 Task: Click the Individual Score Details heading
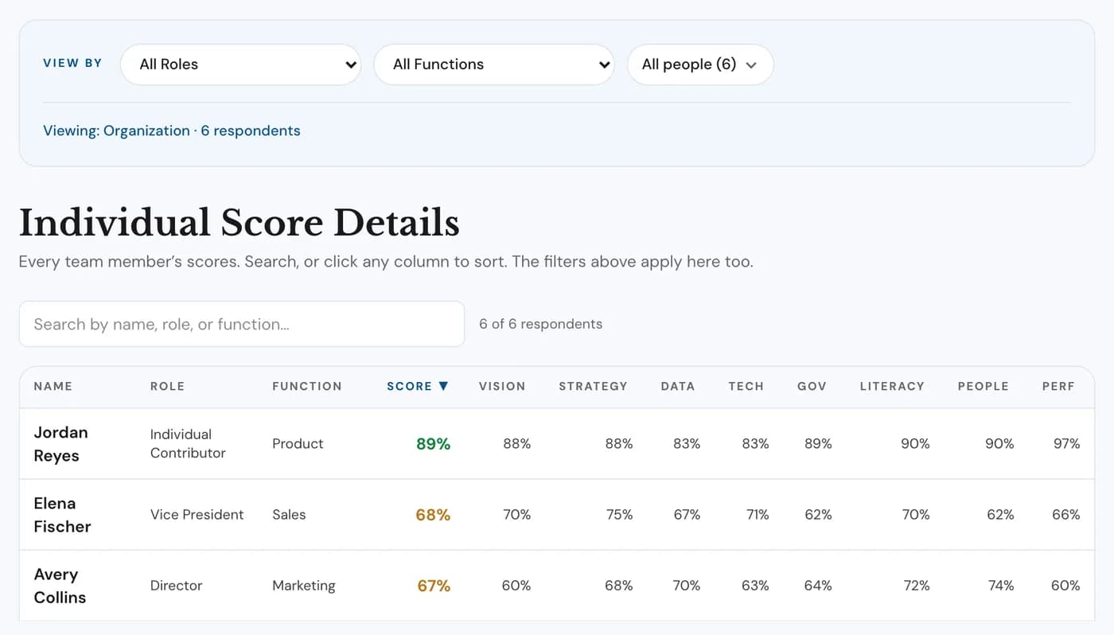[240, 222]
